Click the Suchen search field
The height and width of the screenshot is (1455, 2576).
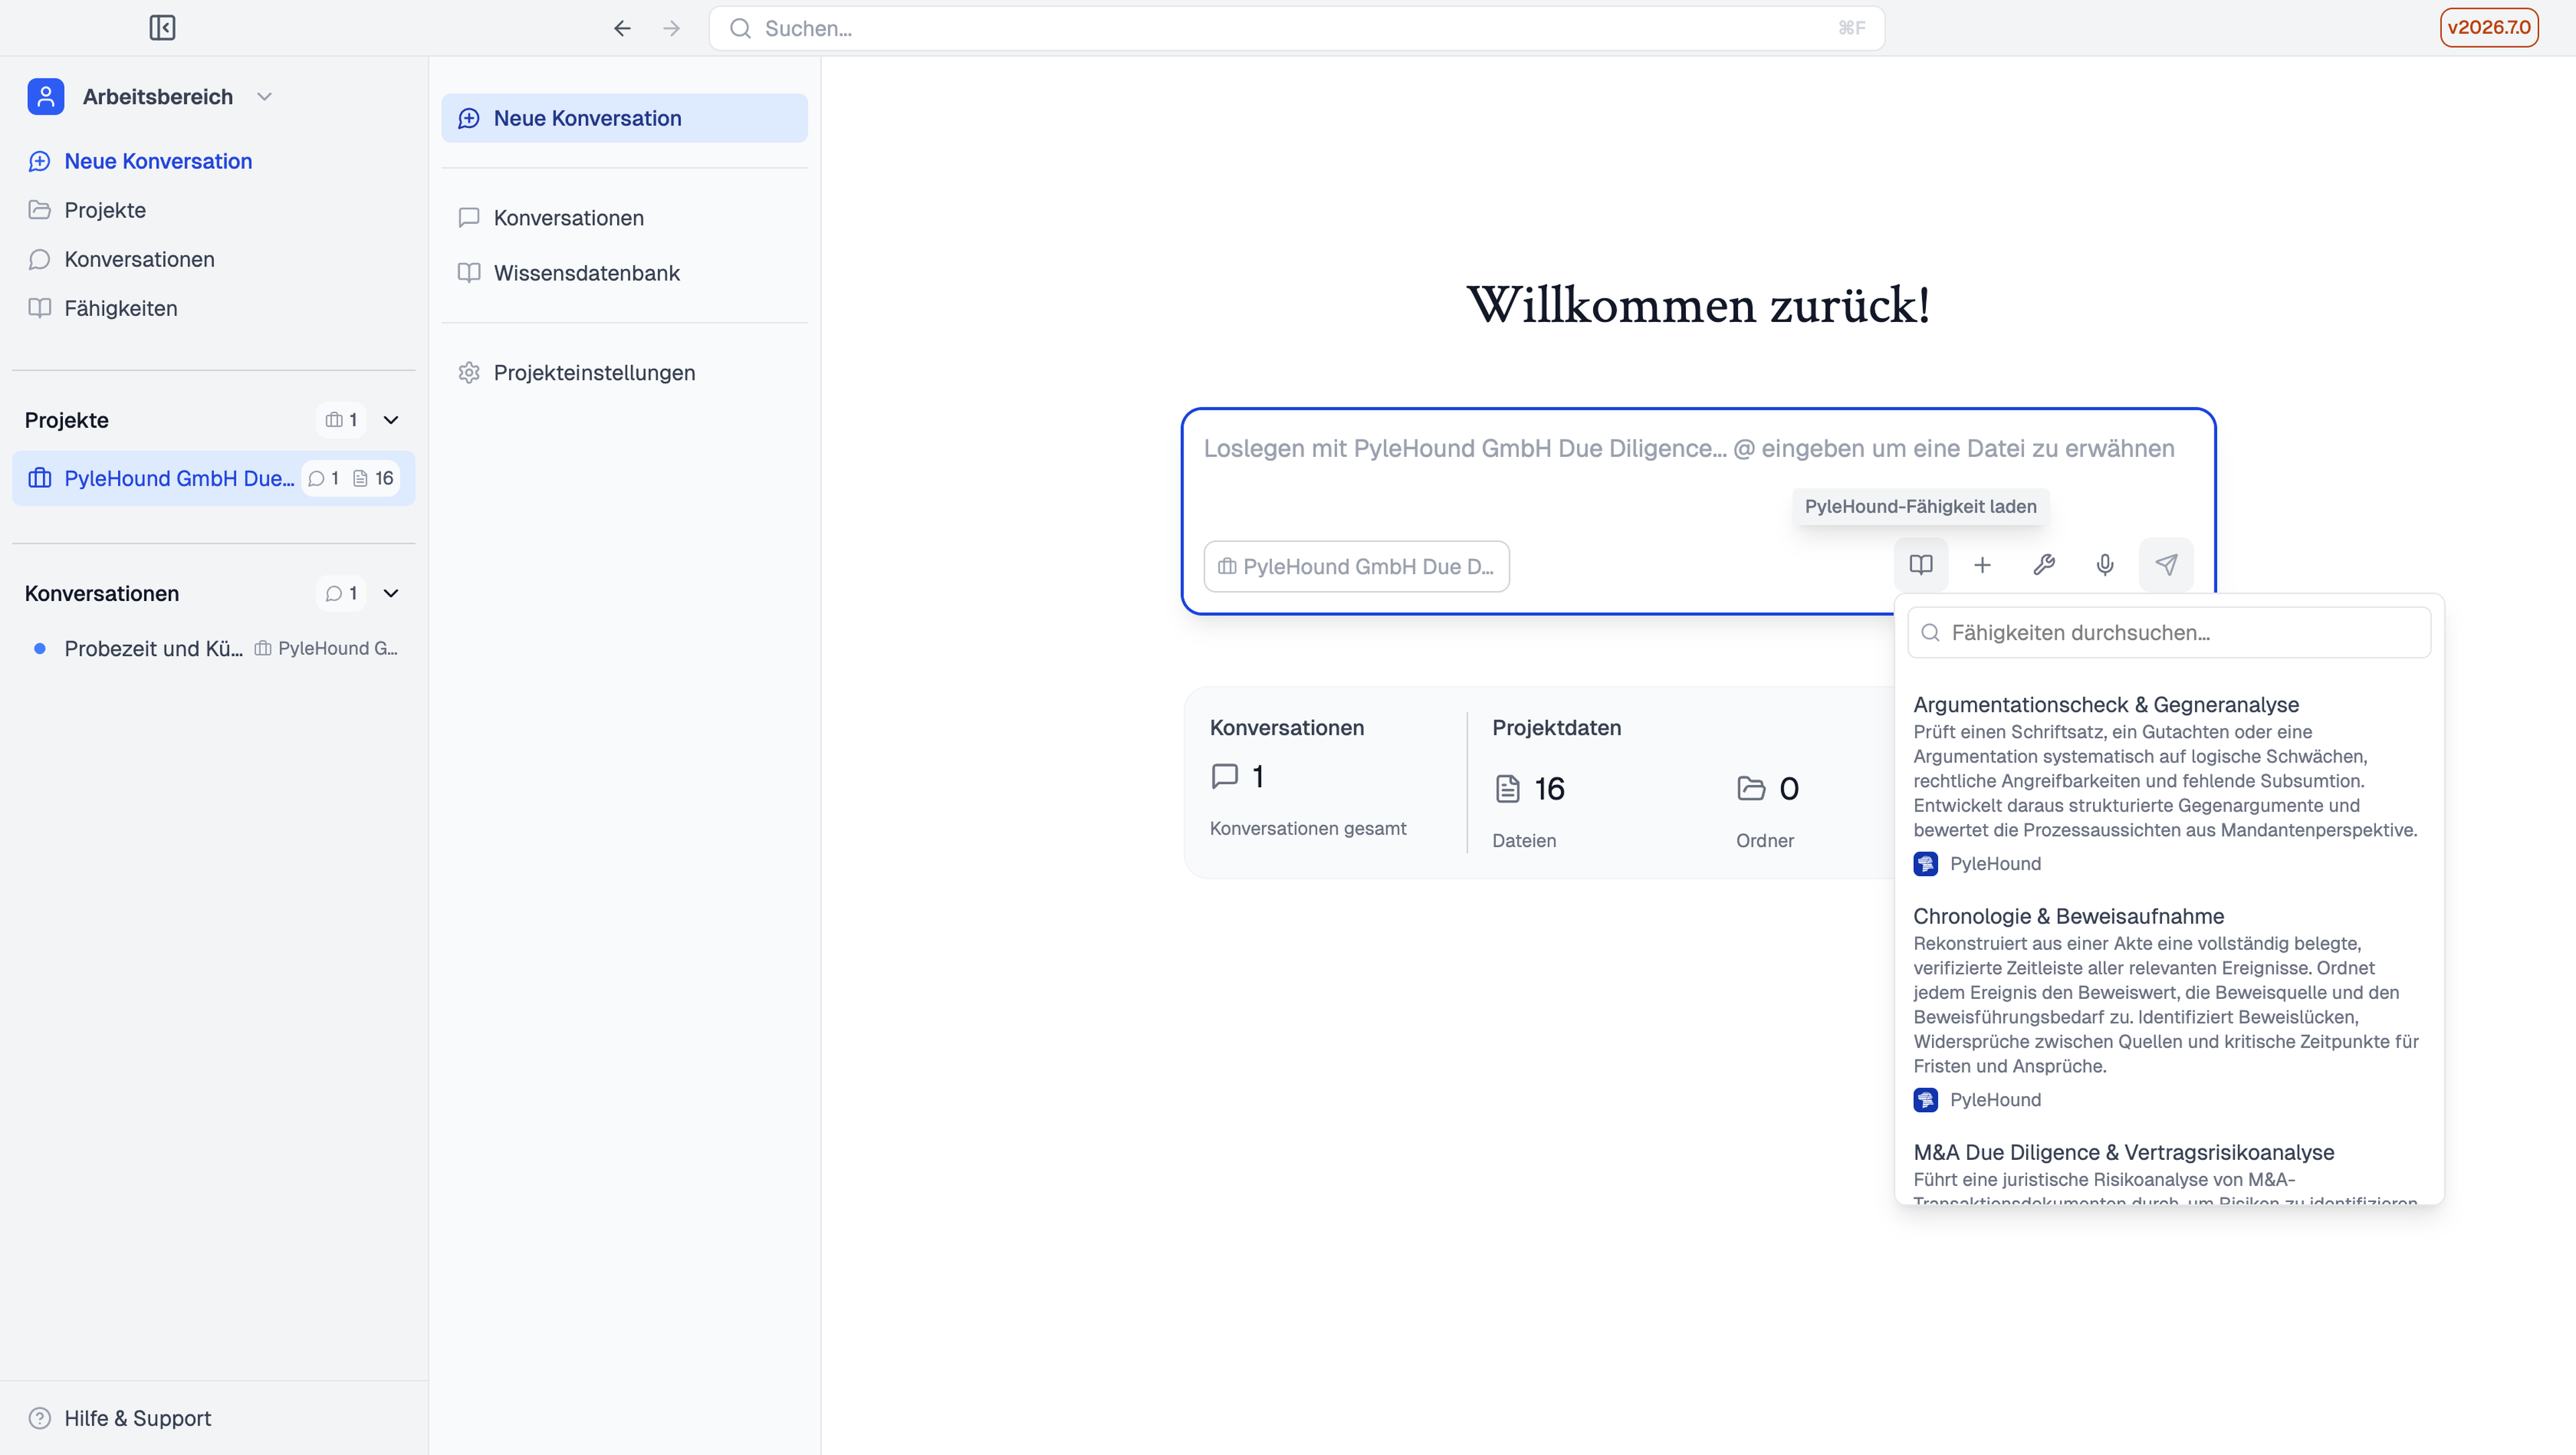(x=1296, y=28)
